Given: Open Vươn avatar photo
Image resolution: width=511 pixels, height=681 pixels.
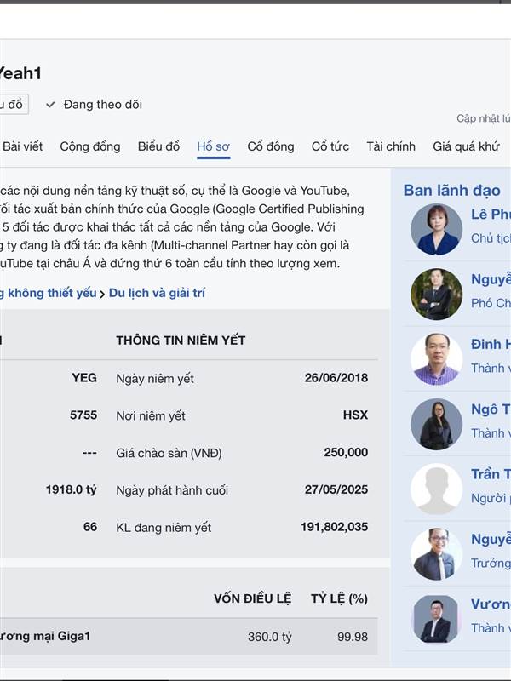Looking at the screenshot, I should (436, 620).
